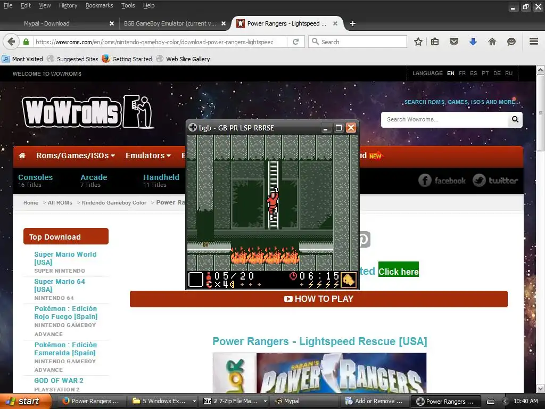
Task: Open Suggested Sites bookmark
Action: 73,59
